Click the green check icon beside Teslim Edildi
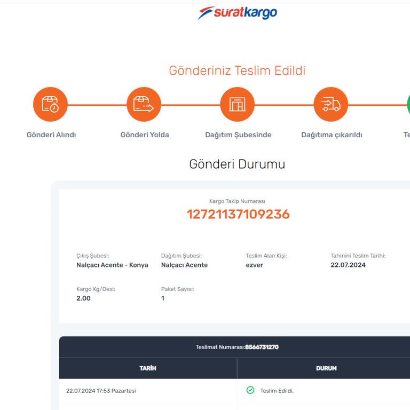Screen dimensions: 410x410 tap(250, 390)
